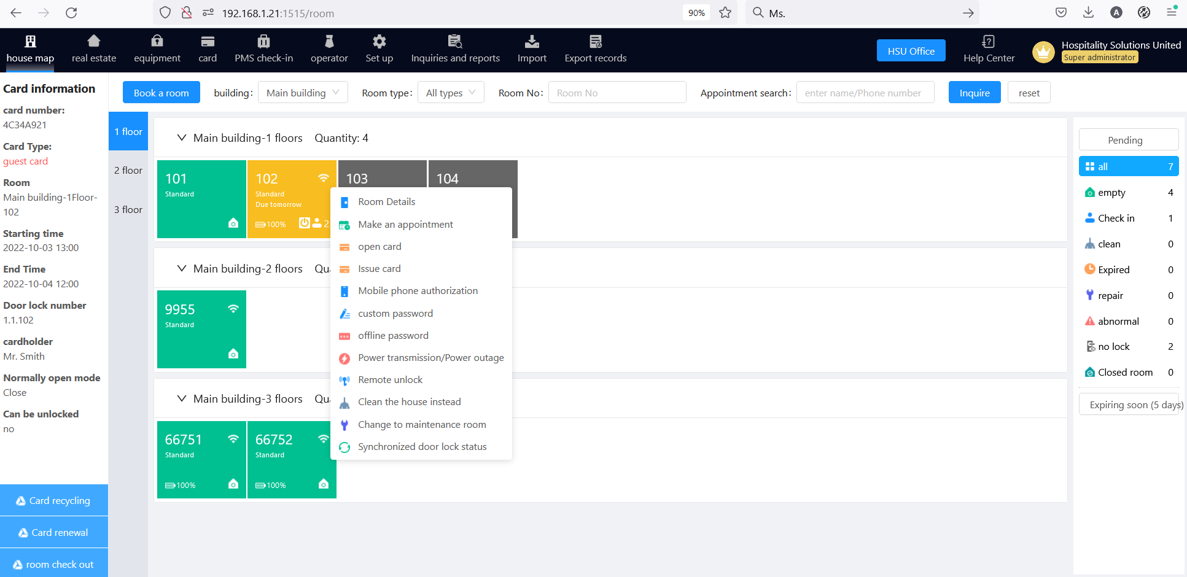Open the Inquiries and reports module
1187x577 pixels.
(x=455, y=49)
